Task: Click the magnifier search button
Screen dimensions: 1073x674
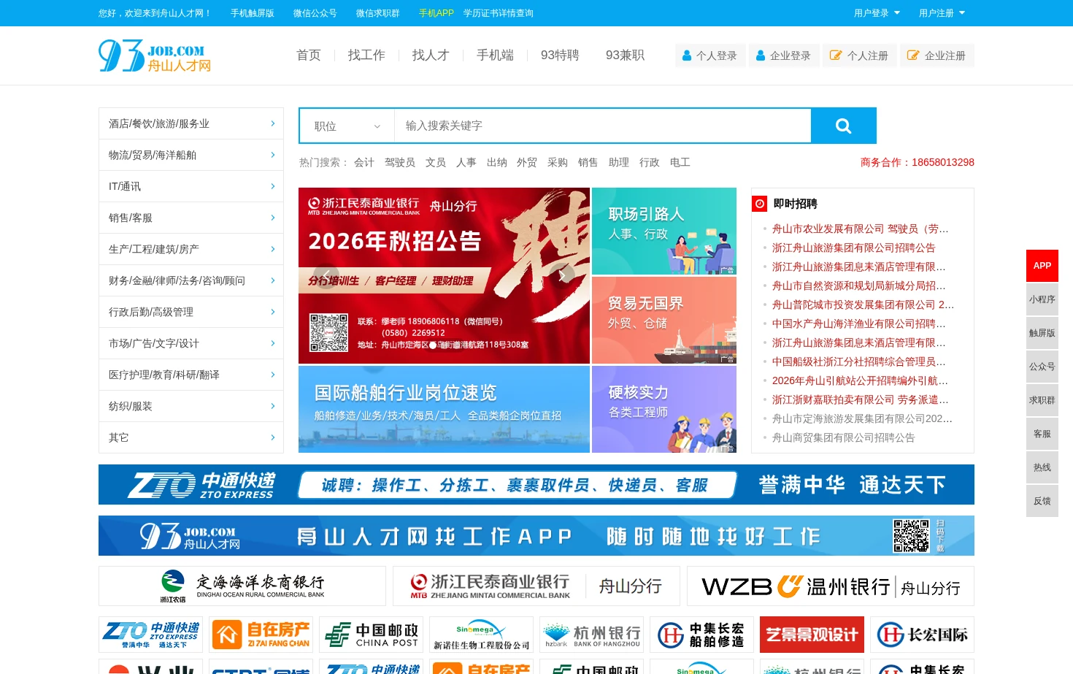Action: coord(844,126)
